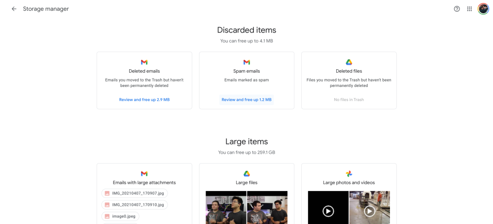Click the left Large files thumbnail
Viewport: 493px width, 224px height.
[226, 208]
